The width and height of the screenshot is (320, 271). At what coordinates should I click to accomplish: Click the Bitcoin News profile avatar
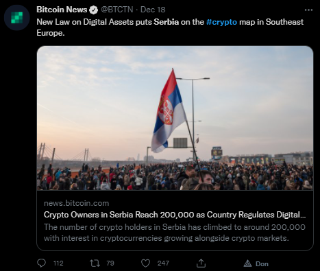[17, 18]
